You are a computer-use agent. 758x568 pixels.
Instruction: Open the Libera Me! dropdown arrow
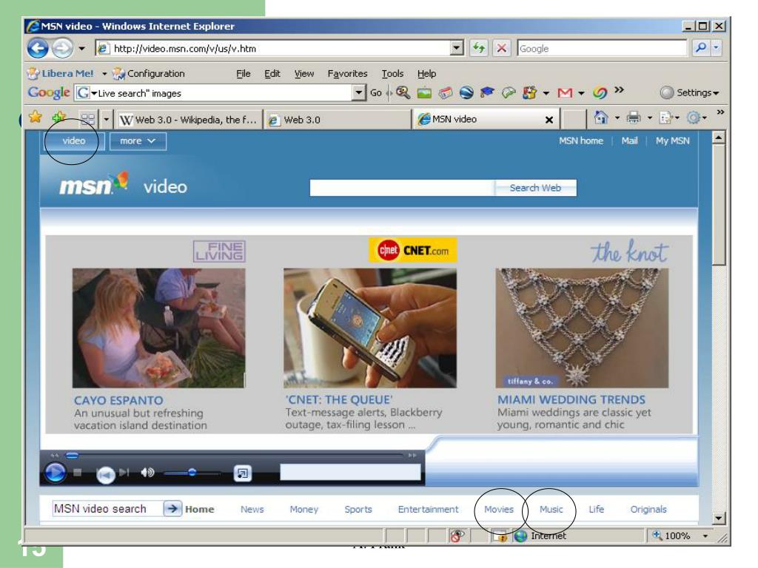pos(104,74)
